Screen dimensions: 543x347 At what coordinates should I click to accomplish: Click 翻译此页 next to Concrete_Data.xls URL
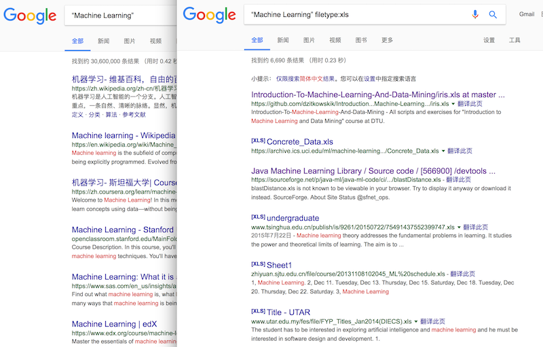460,151
